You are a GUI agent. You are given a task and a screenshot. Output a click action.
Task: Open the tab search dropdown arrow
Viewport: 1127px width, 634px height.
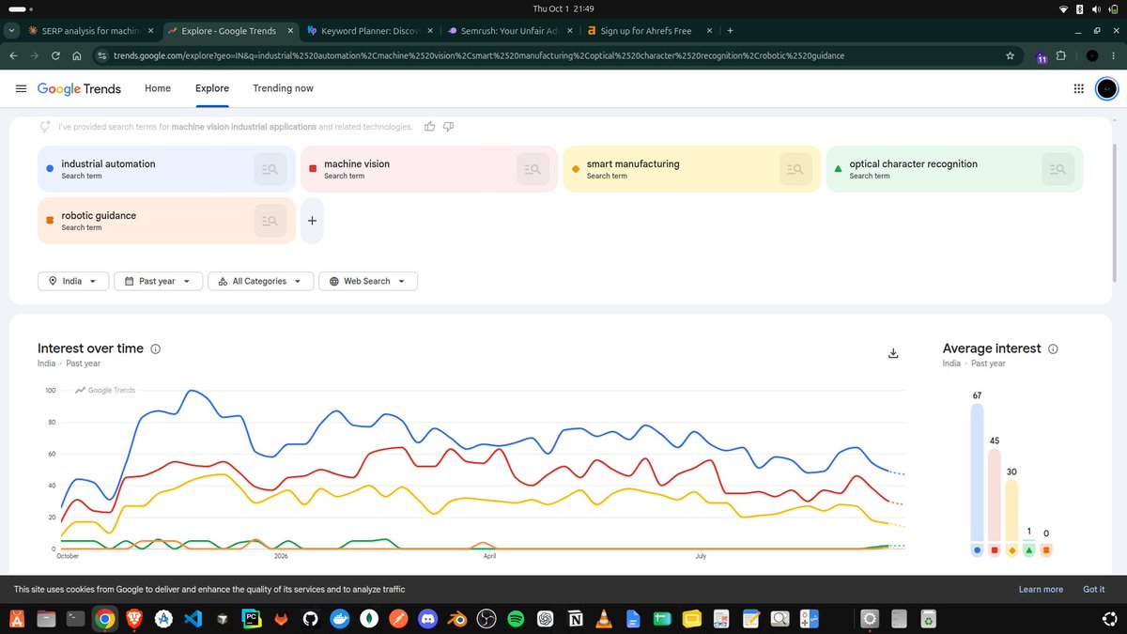pos(10,30)
